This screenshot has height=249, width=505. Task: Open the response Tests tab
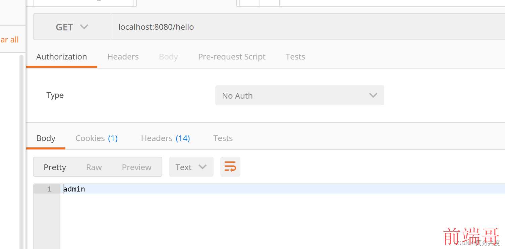click(x=223, y=138)
